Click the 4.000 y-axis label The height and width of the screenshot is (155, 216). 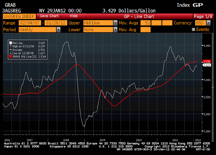tap(207, 46)
